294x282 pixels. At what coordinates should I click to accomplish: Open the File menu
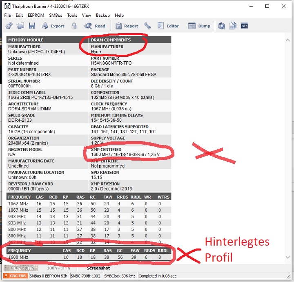click(x=7, y=15)
